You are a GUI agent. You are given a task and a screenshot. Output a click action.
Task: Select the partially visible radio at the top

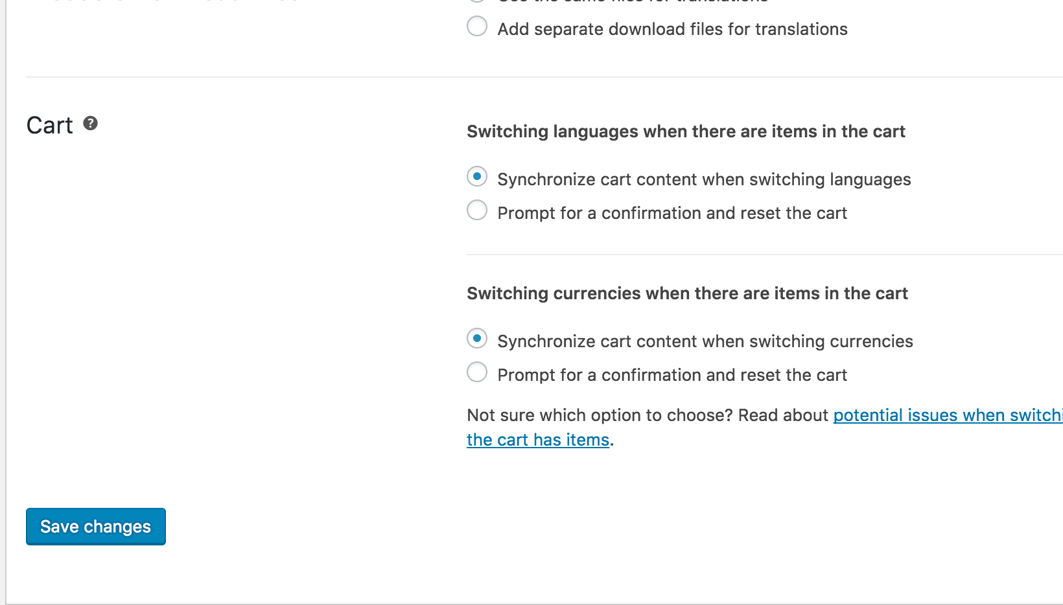pyautogui.click(x=477, y=1)
